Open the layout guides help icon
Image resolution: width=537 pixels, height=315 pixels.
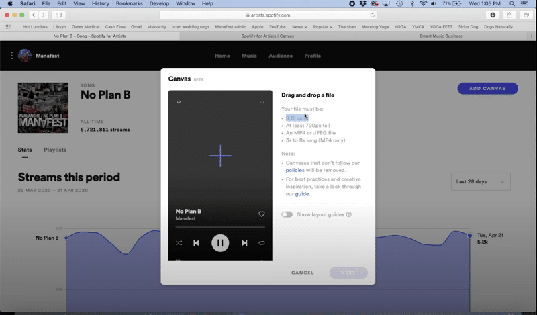348,214
